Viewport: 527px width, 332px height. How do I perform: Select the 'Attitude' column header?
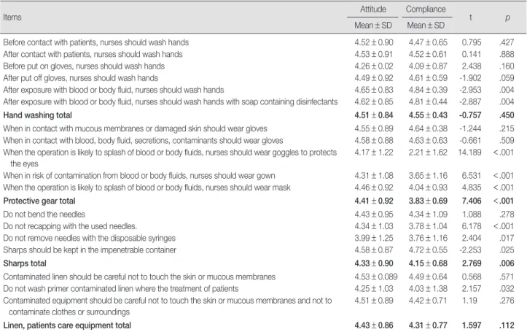pyautogui.click(x=373, y=9)
